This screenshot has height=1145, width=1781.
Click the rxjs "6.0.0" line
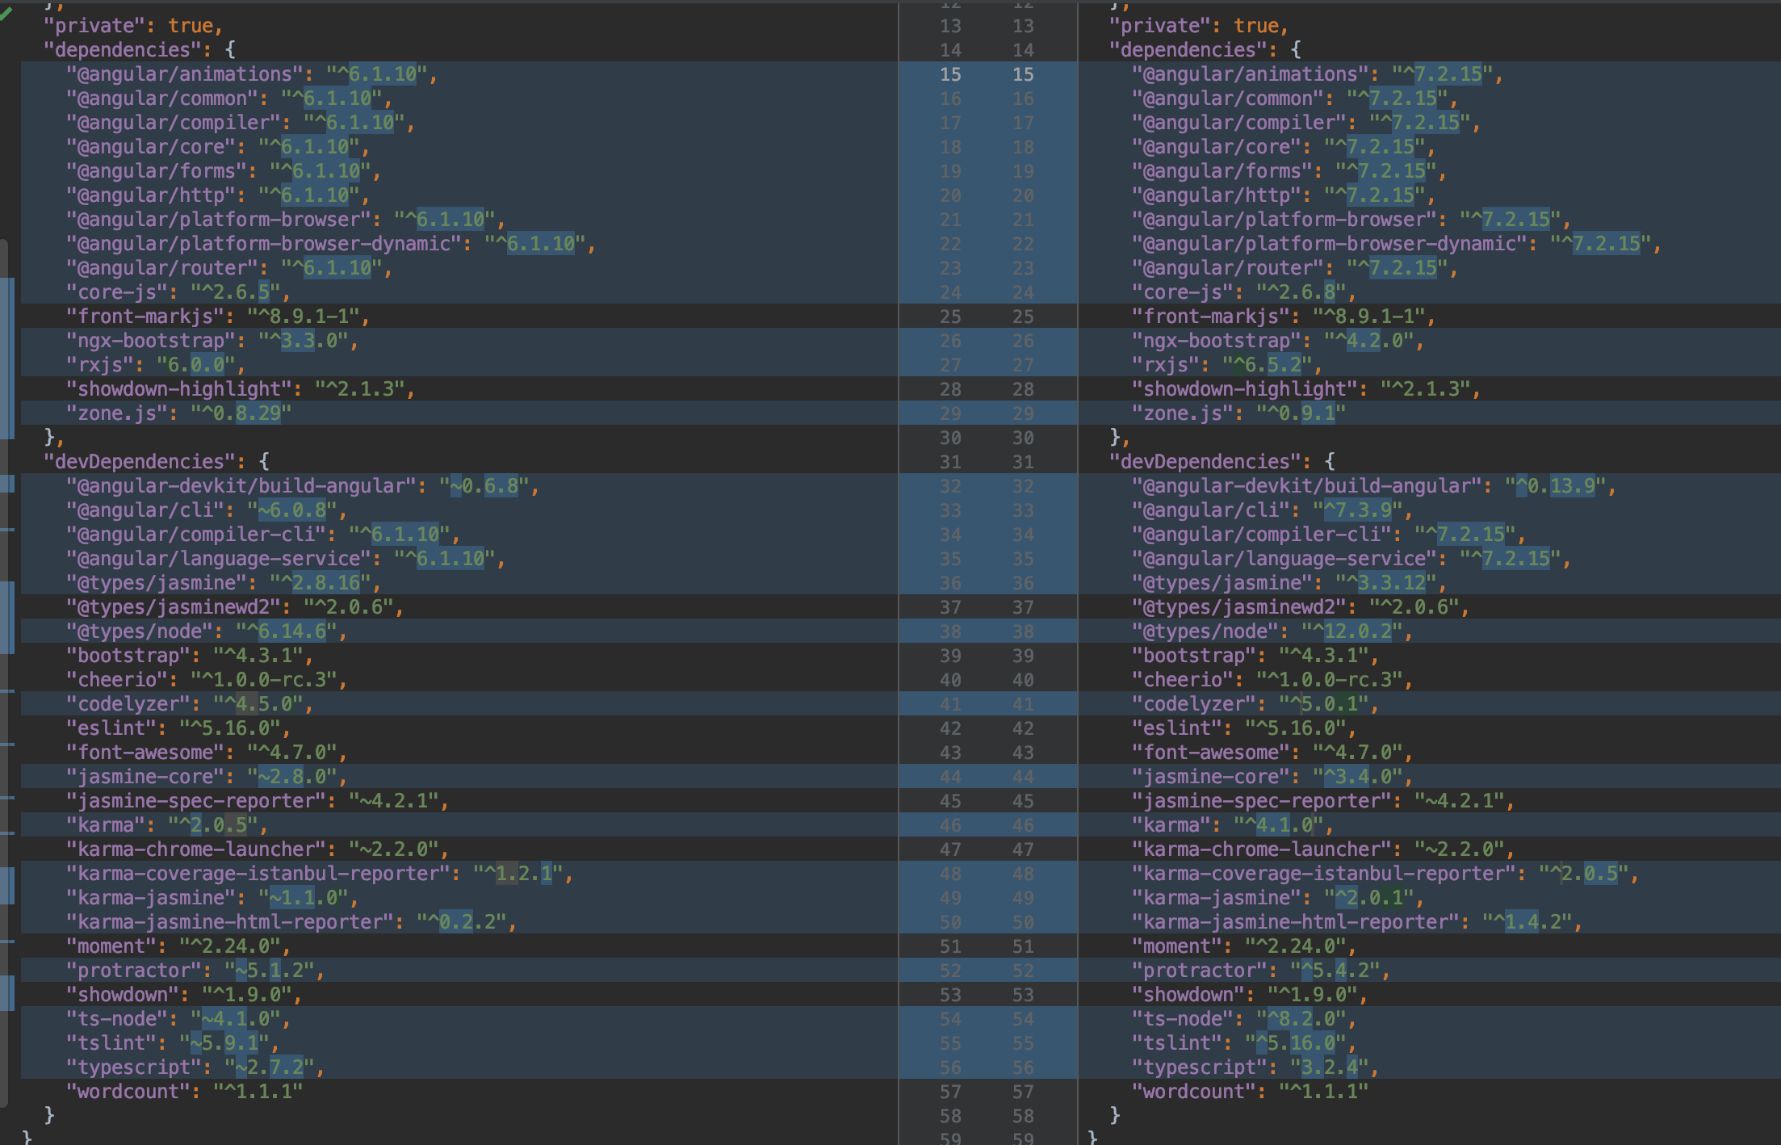(156, 365)
